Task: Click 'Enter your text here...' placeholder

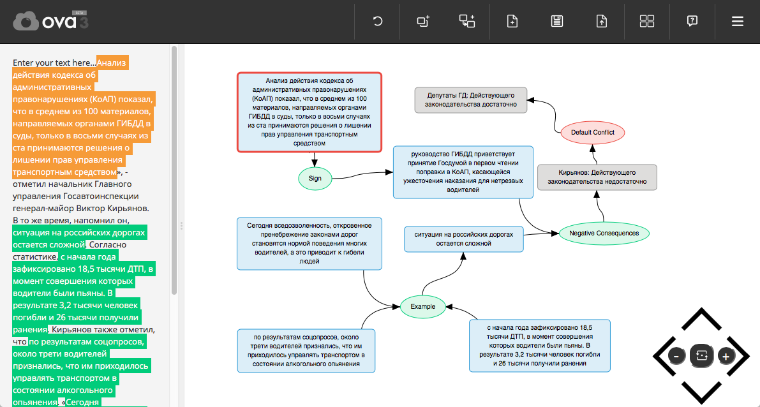Action: 54,63
